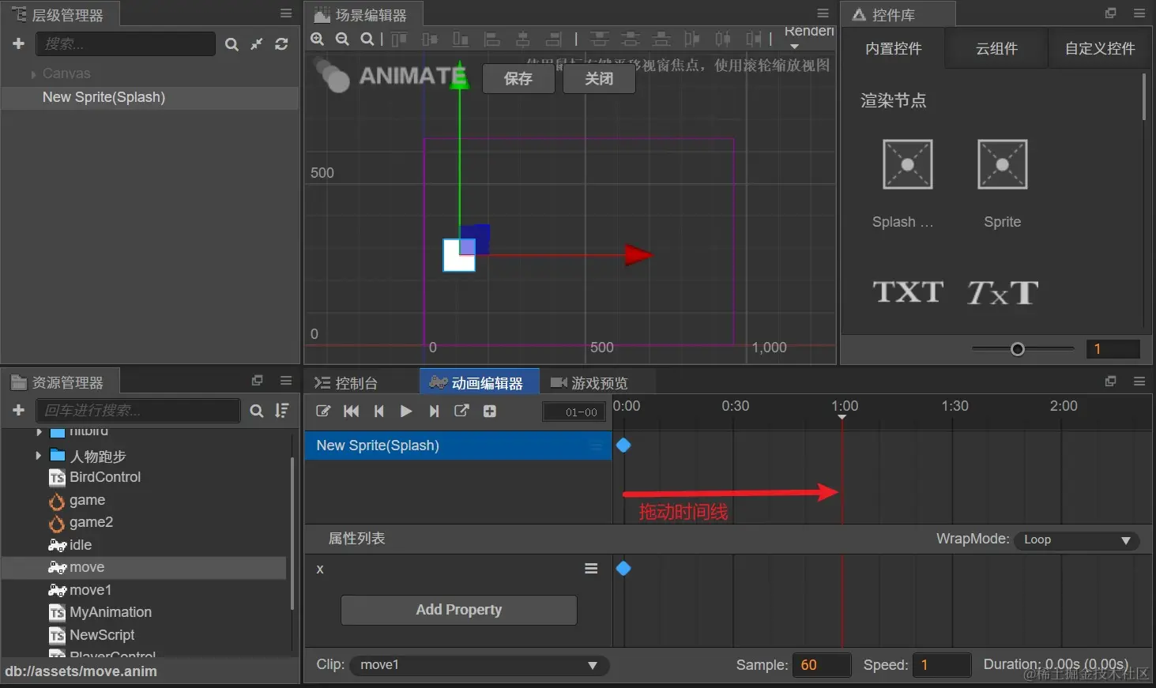Add an animation event with the plus-box icon
This screenshot has height=688, width=1156.
point(490,411)
